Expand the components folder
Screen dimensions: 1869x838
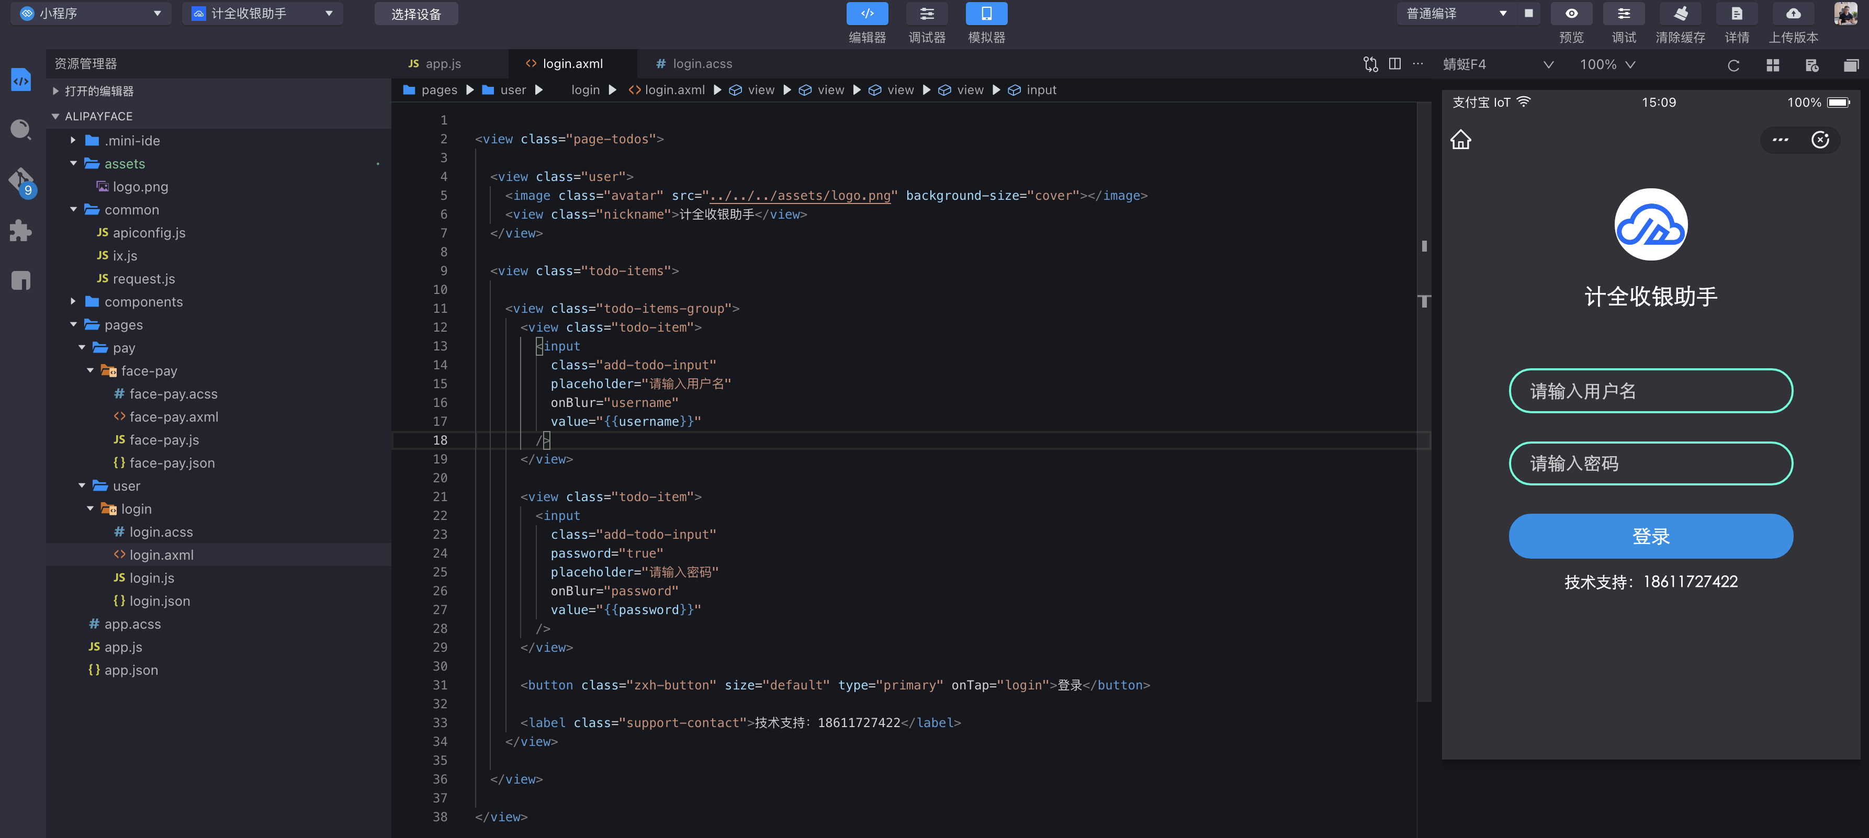[x=144, y=302]
